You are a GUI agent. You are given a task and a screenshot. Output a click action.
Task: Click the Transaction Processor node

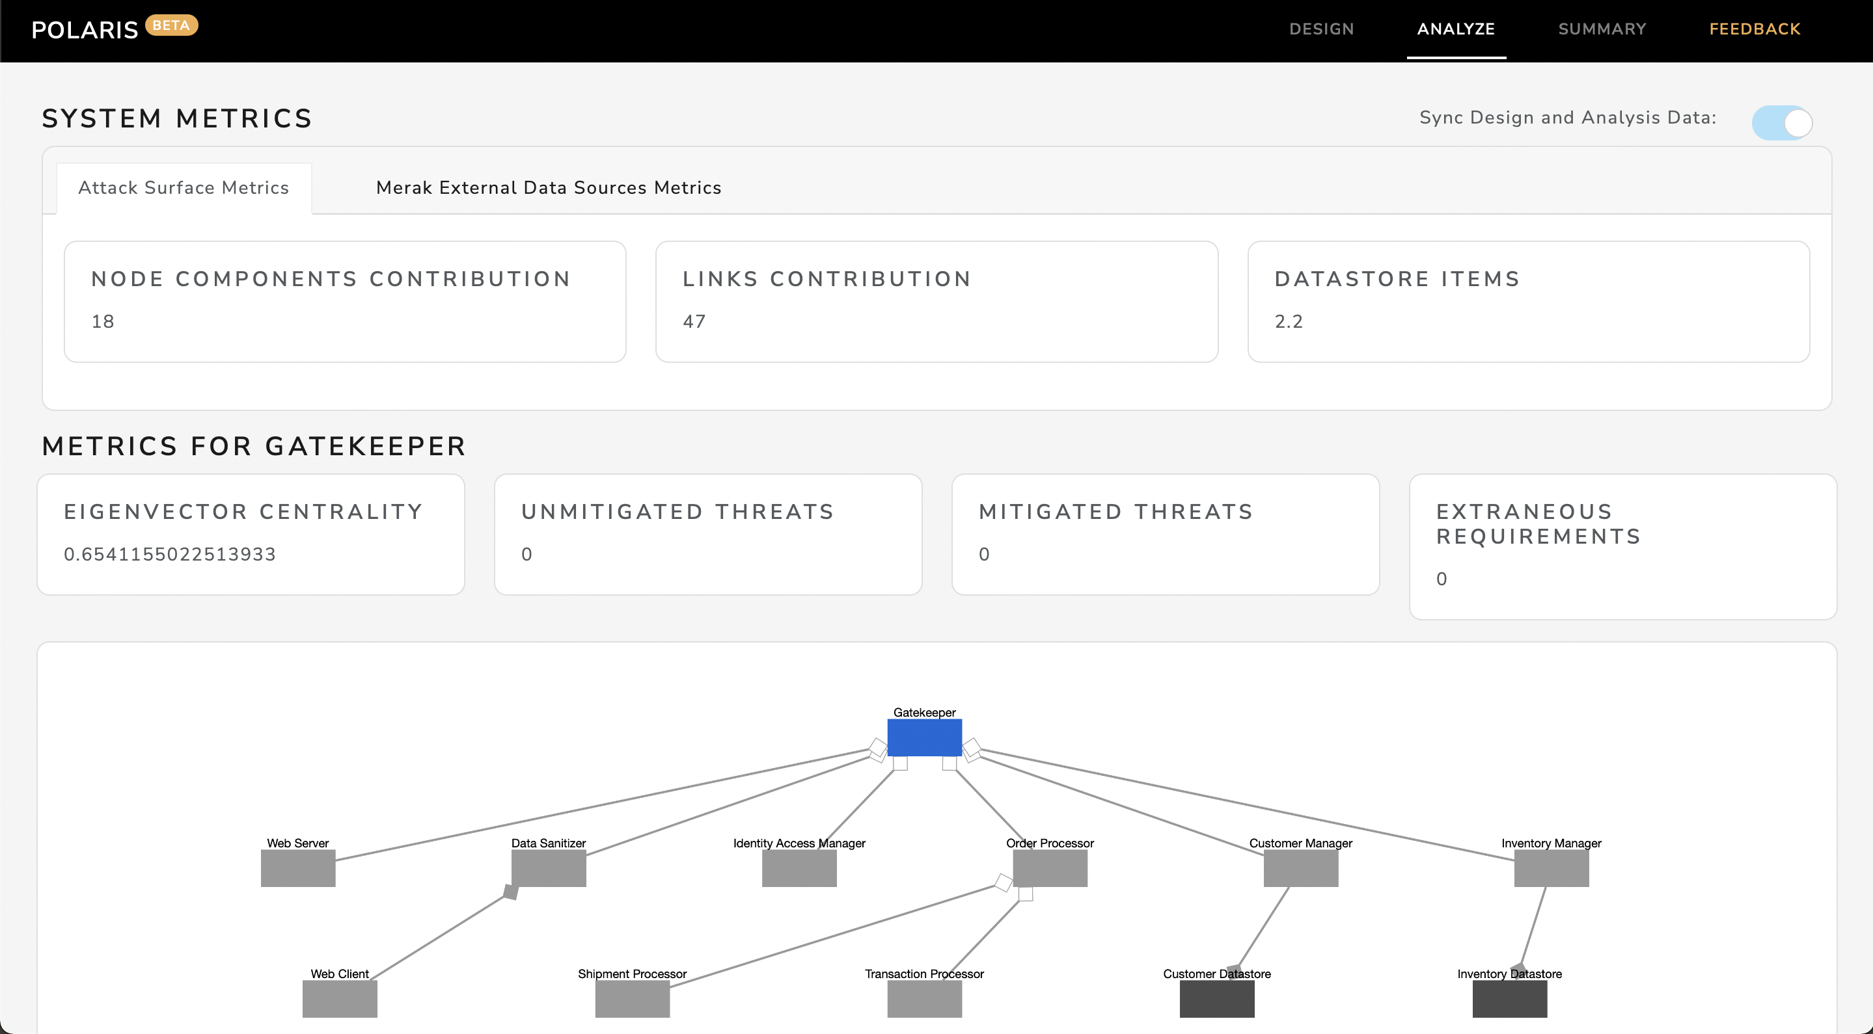coord(924,999)
